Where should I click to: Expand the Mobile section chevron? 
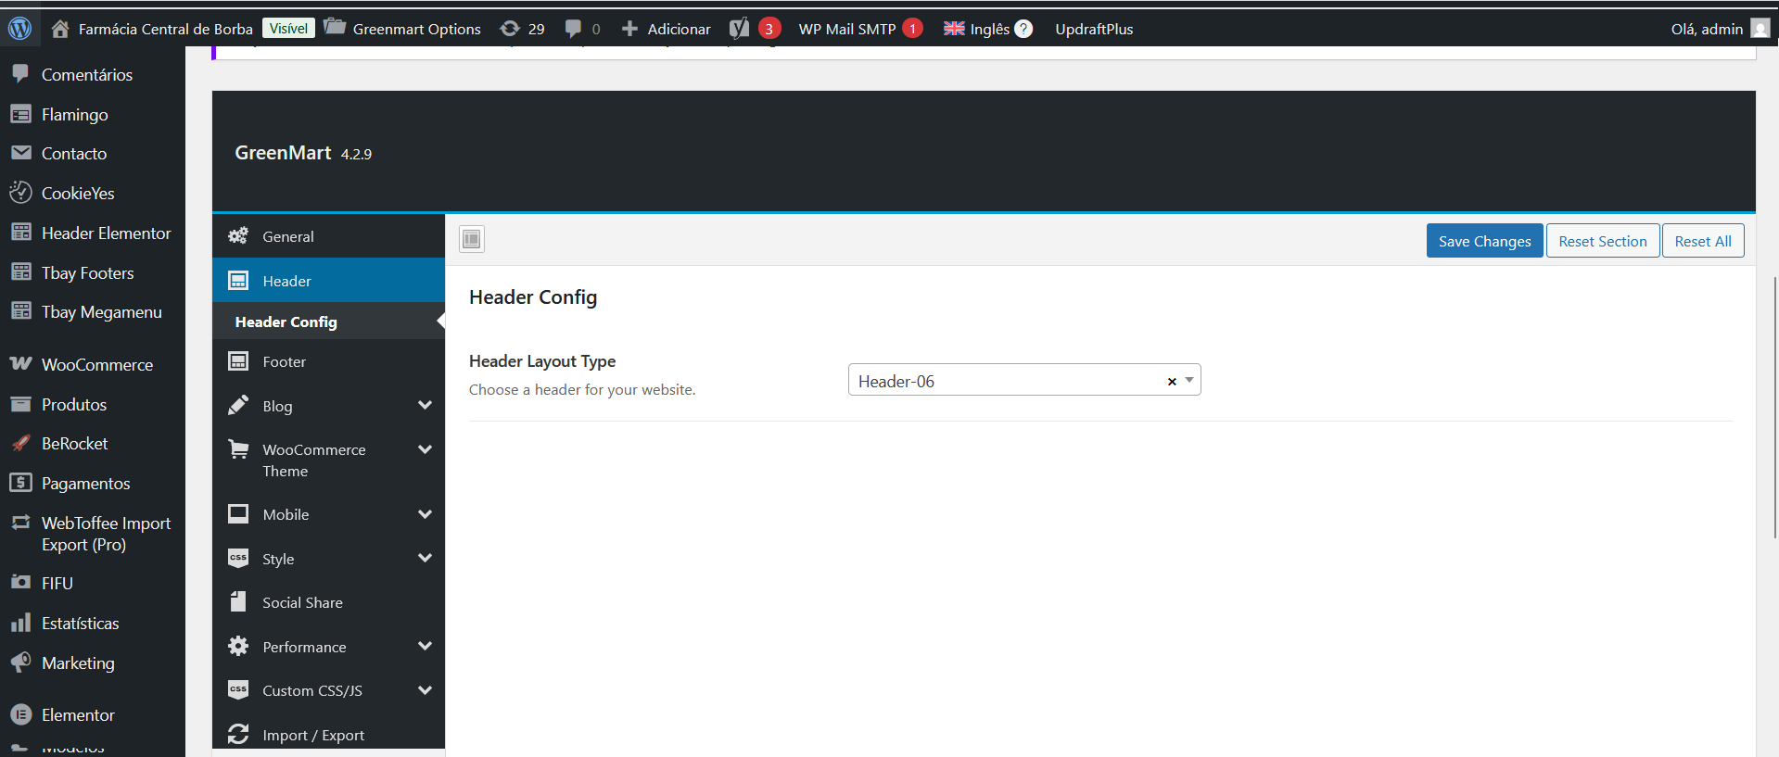425,513
